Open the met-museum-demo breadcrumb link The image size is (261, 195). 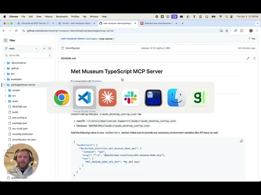73,39
